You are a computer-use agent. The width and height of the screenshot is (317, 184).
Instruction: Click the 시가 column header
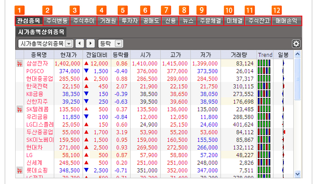pyautogui.click(x=146, y=54)
